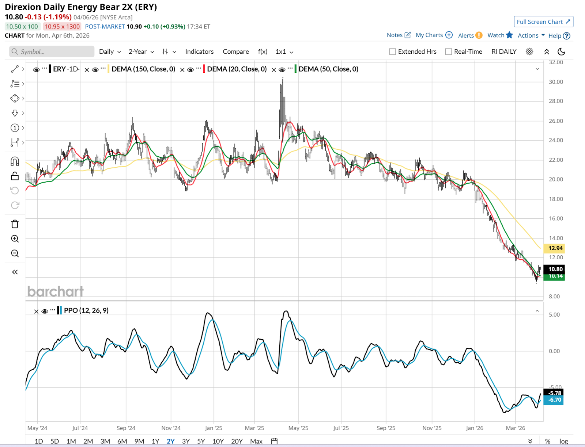Expand the 2-Year period dropdown
Viewport: 585px width, 447px height.
tap(141, 52)
